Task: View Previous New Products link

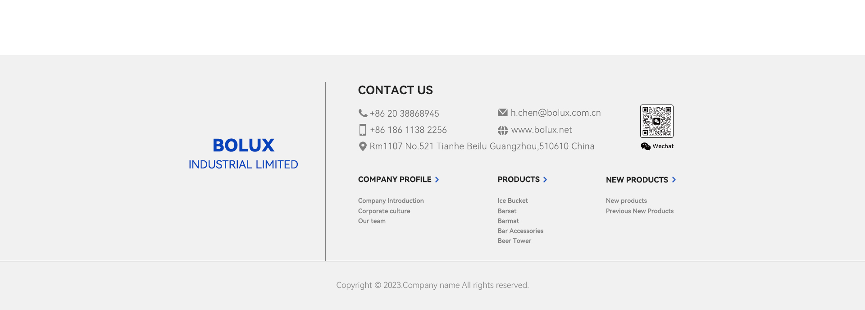Action: [x=639, y=211]
